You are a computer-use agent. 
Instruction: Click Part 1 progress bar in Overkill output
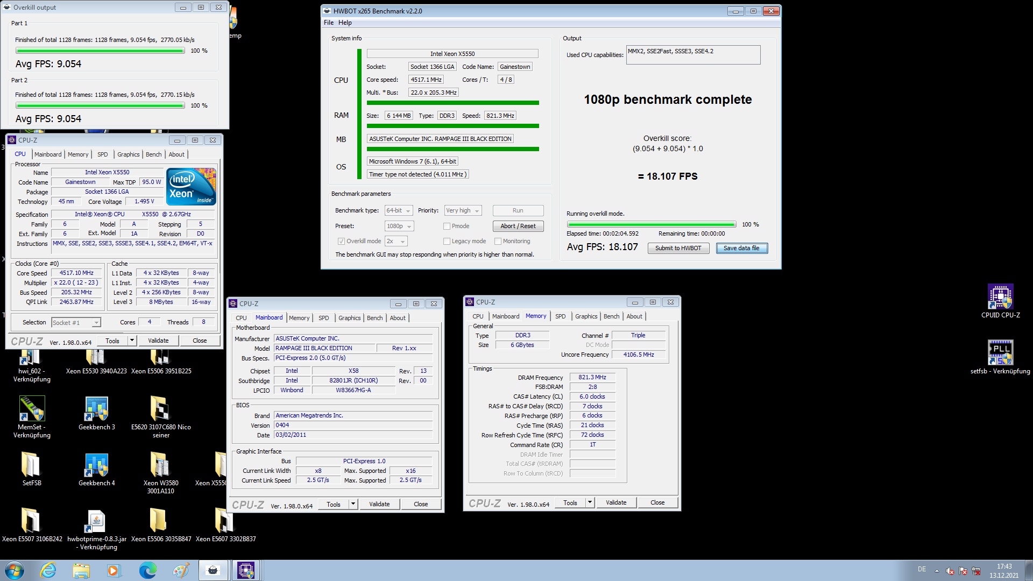tap(100, 51)
